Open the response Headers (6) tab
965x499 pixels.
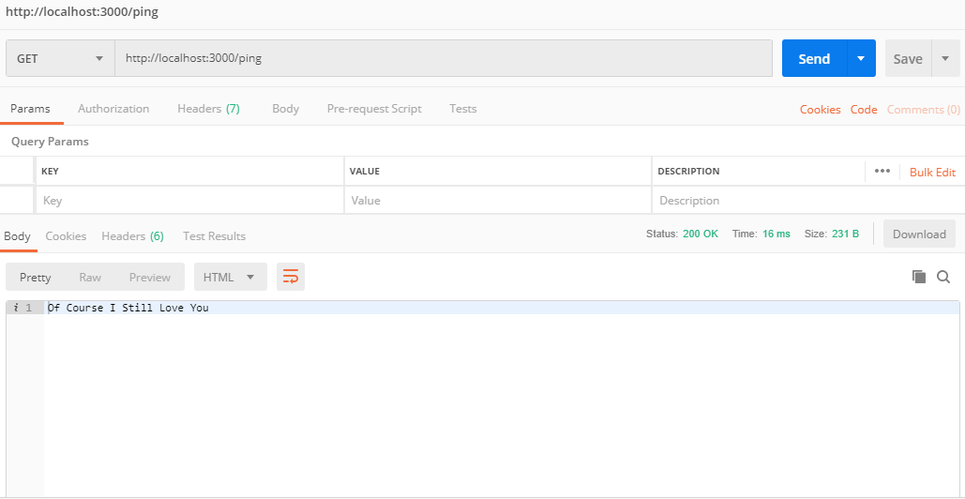click(x=133, y=236)
